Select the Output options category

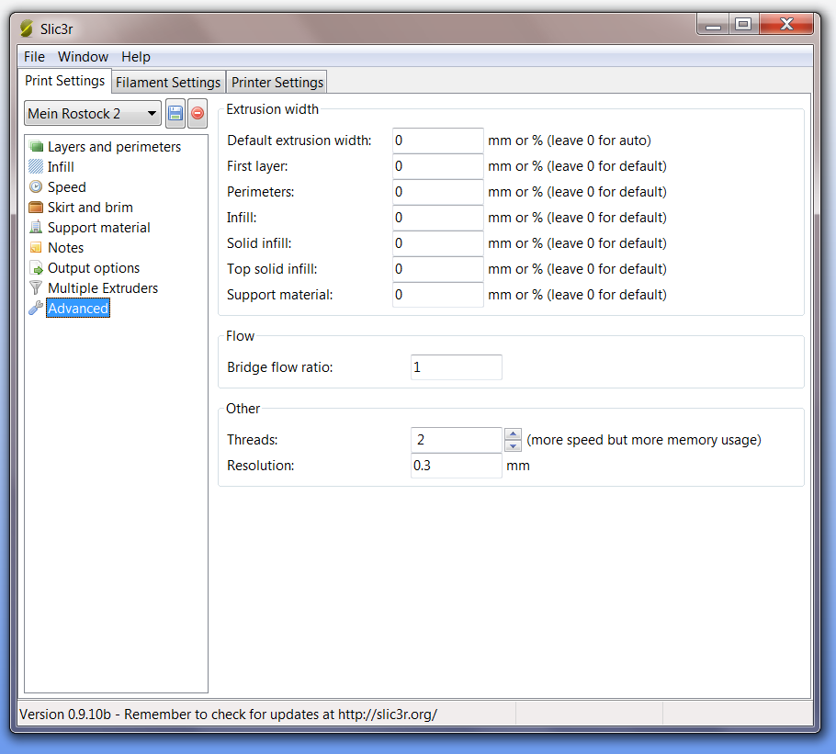(x=94, y=267)
